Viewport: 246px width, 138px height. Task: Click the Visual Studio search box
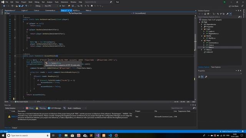click(98, 2)
